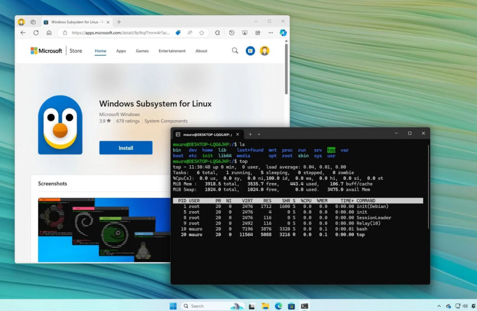Click the Edge page vertical scrollbar
Image resolution: width=477 pixels, height=311 pixels.
click(x=286, y=69)
